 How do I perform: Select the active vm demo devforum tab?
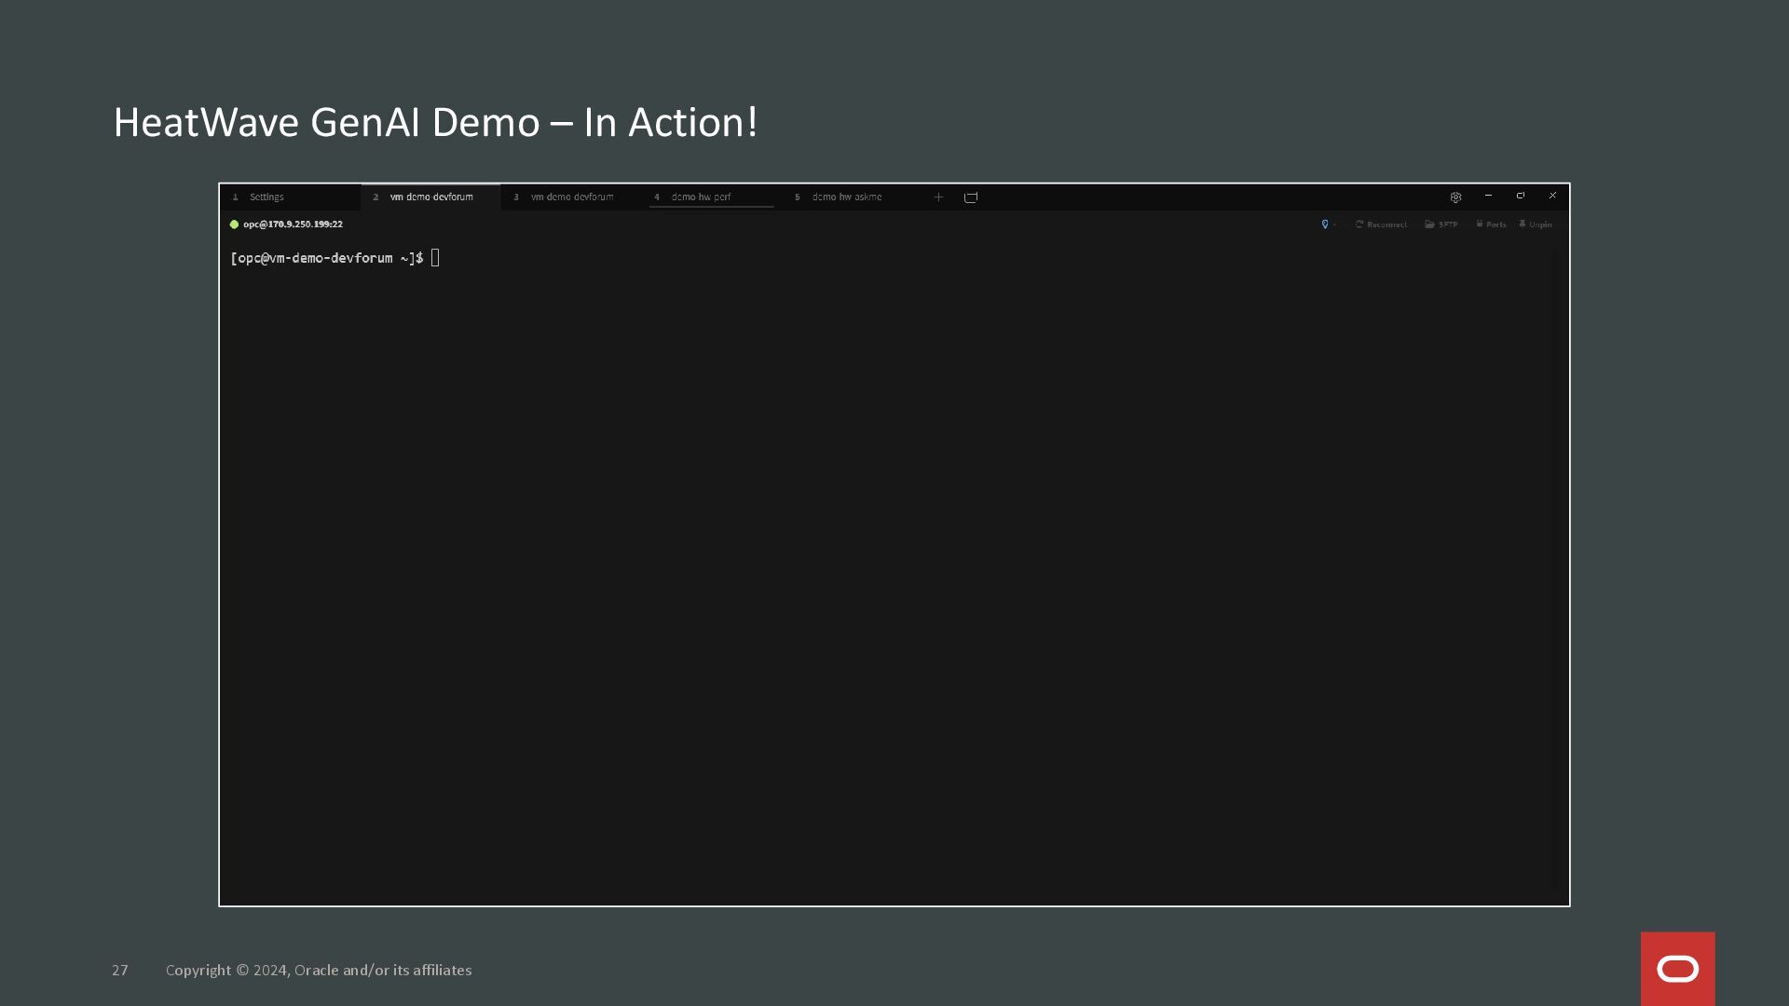click(x=431, y=197)
